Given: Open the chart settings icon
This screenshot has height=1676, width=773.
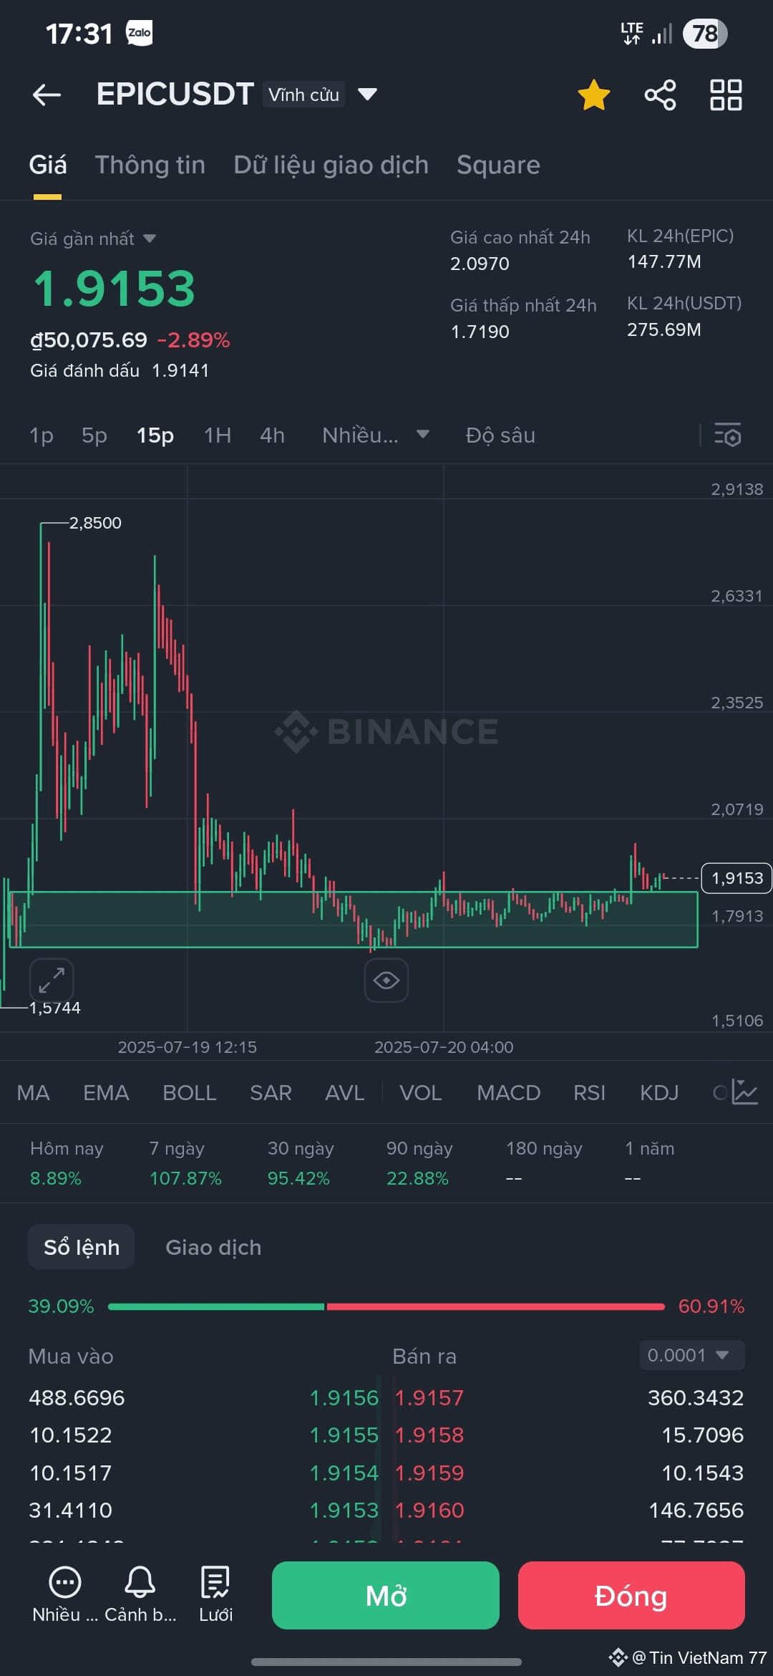Looking at the screenshot, I should [x=727, y=435].
